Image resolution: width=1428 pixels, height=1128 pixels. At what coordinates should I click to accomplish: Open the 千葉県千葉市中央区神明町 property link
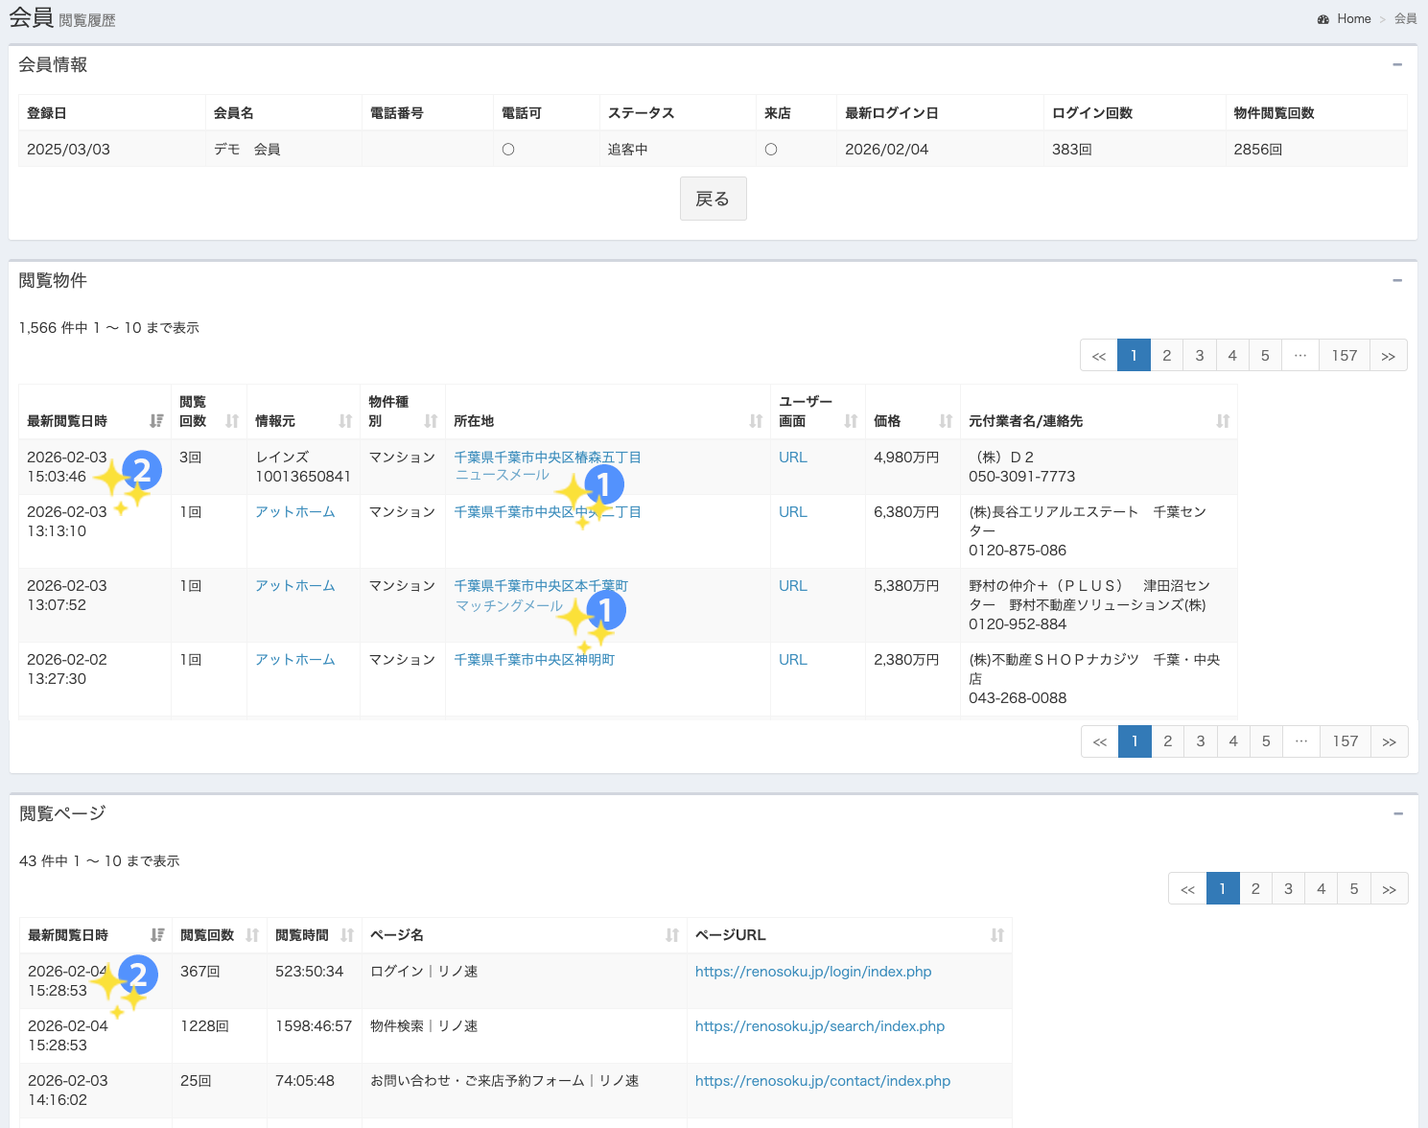(534, 660)
